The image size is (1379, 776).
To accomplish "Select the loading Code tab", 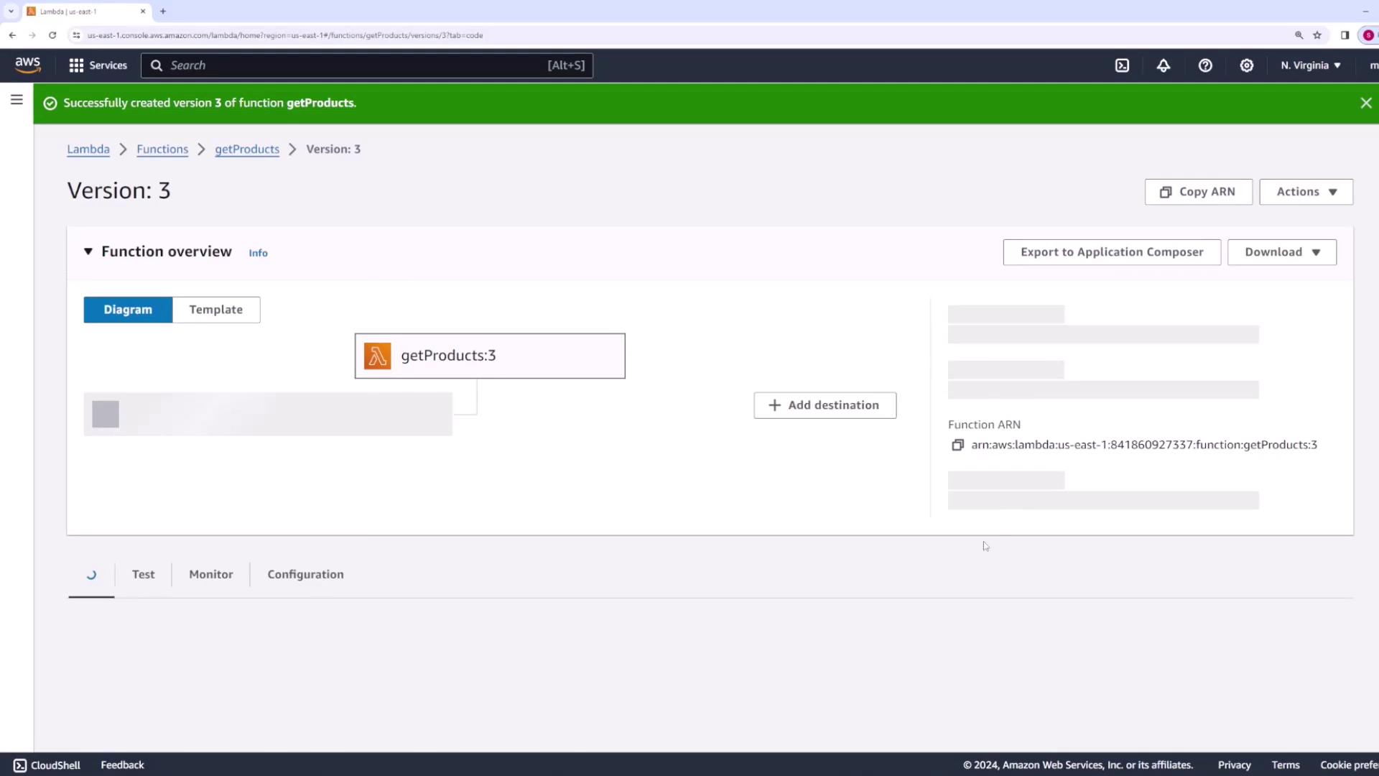I will pyautogui.click(x=91, y=575).
